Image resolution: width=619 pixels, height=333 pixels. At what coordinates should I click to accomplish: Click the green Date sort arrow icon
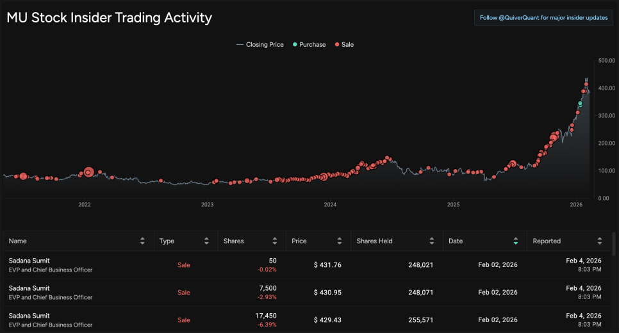(516, 241)
